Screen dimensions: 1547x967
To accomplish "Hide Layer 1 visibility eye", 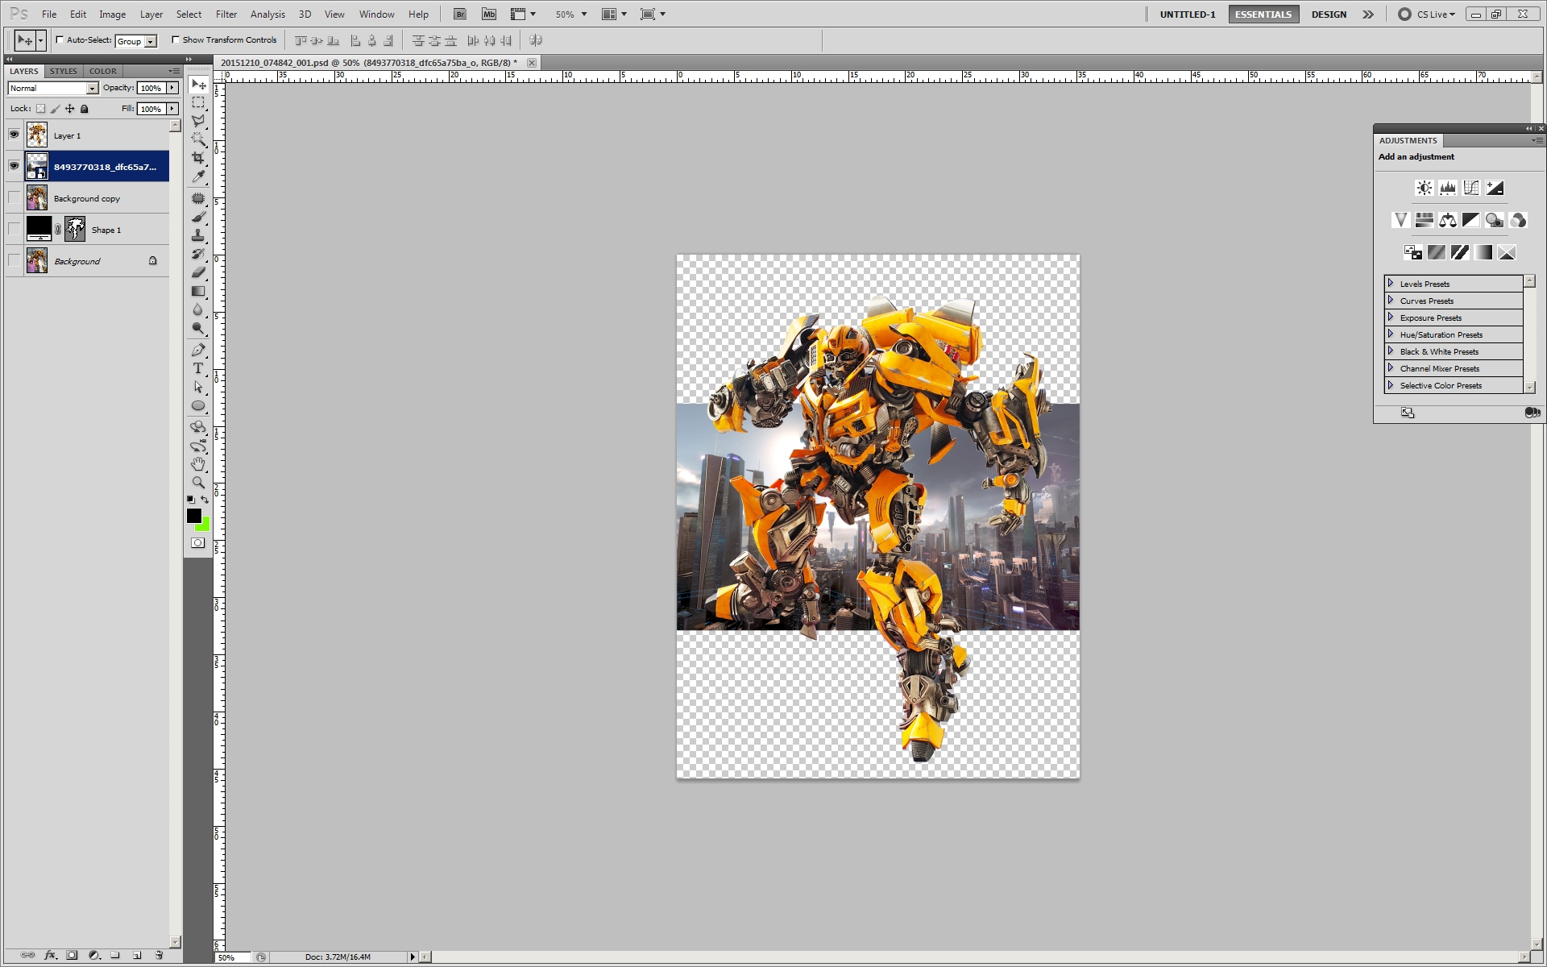I will pyautogui.click(x=14, y=135).
